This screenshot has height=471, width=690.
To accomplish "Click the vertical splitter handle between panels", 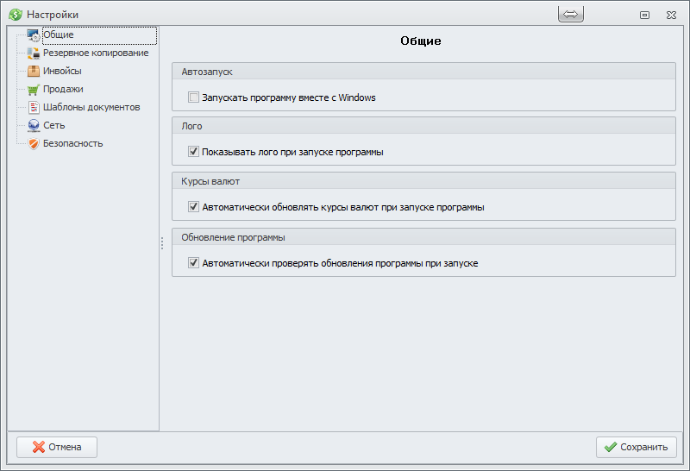I will tap(161, 244).
